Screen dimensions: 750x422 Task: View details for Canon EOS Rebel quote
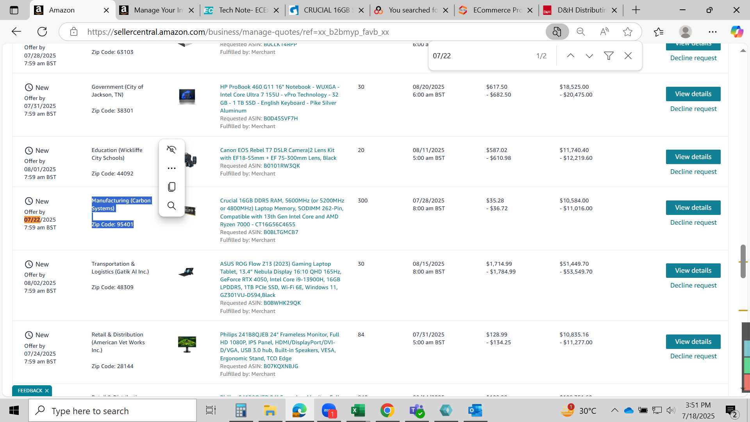point(693,157)
